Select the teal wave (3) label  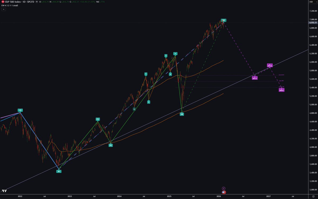pyautogui.click(x=20, y=110)
